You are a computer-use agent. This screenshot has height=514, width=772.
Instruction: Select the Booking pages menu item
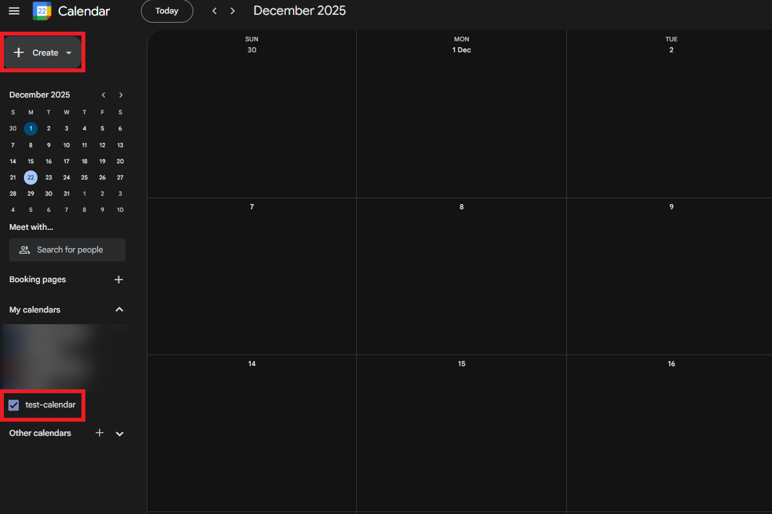click(x=38, y=279)
